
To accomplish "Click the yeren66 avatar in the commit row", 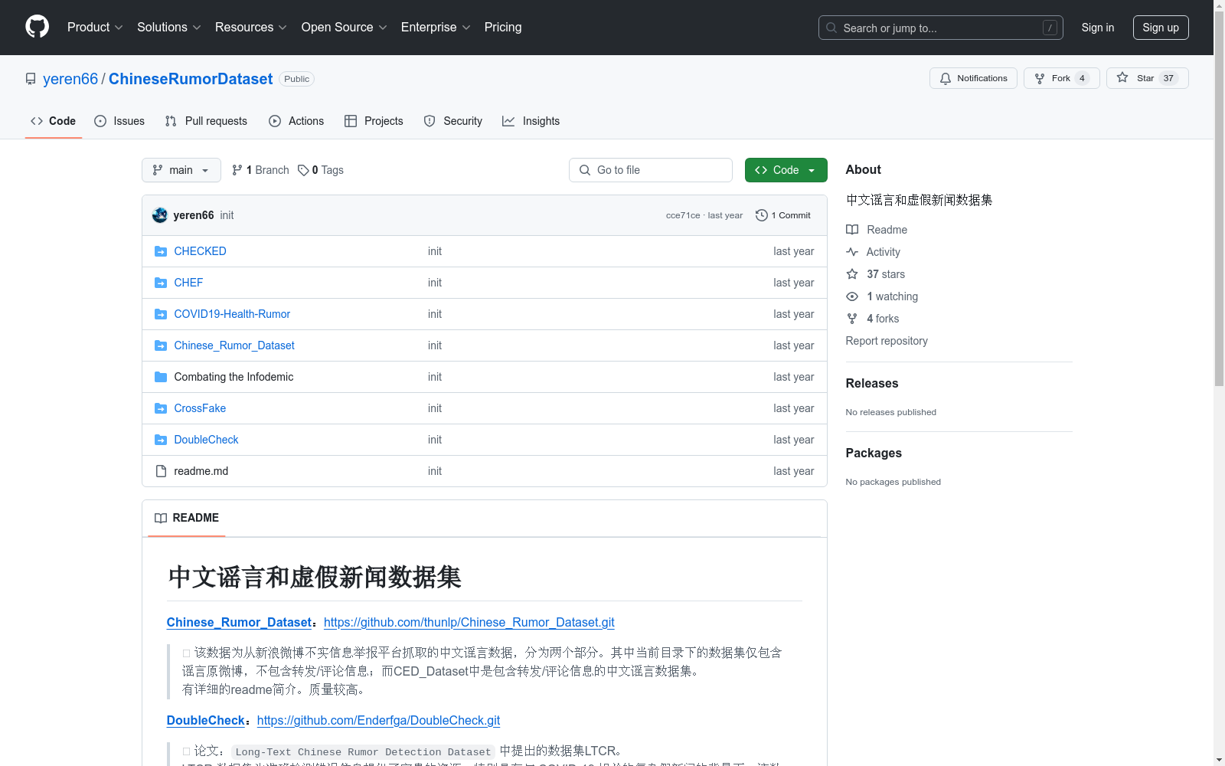I will 160,215.
